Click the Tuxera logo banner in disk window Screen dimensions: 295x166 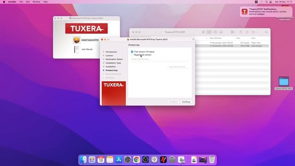pyautogui.click(x=86, y=29)
